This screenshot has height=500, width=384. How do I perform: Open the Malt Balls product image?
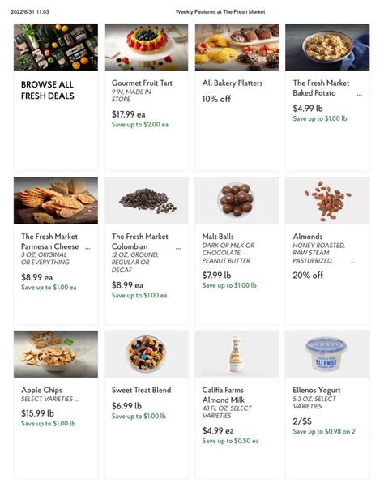pyautogui.click(x=237, y=201)
